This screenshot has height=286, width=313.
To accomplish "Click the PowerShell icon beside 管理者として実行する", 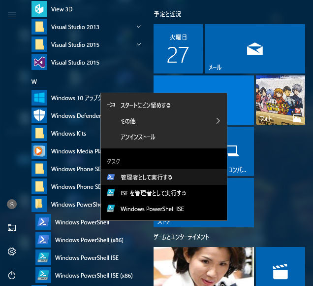I will tap(111, 177).
